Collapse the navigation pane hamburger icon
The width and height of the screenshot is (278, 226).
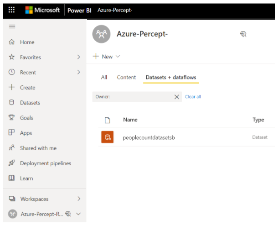12,27
